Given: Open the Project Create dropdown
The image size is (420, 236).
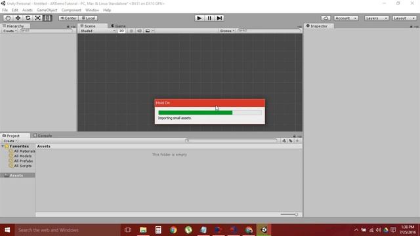Looking at the screenshot, I should coord(10,141).
